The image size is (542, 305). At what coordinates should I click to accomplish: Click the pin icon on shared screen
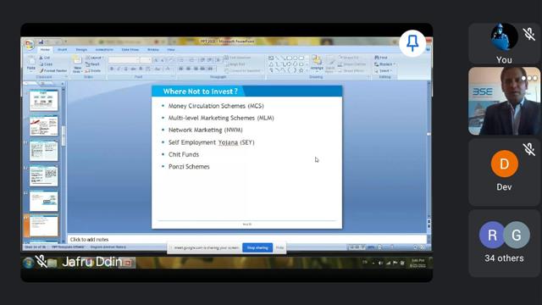click(412, 43)
